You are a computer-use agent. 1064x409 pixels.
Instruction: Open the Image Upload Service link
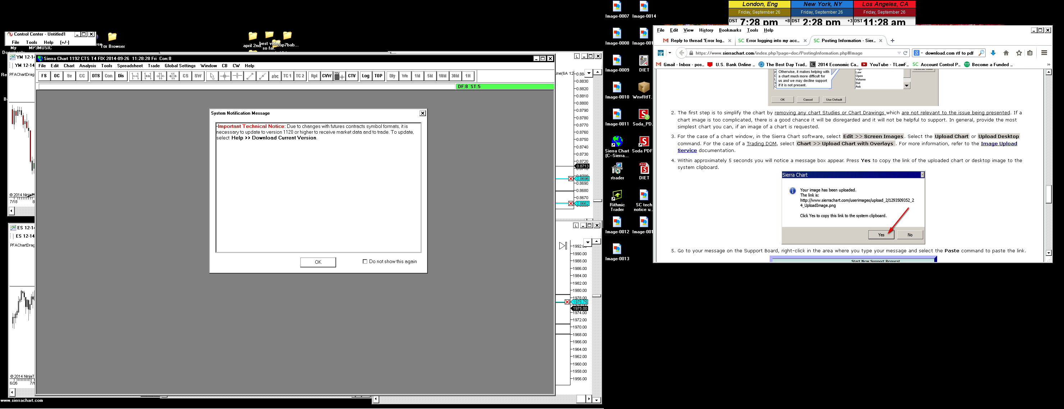[999, 144]
